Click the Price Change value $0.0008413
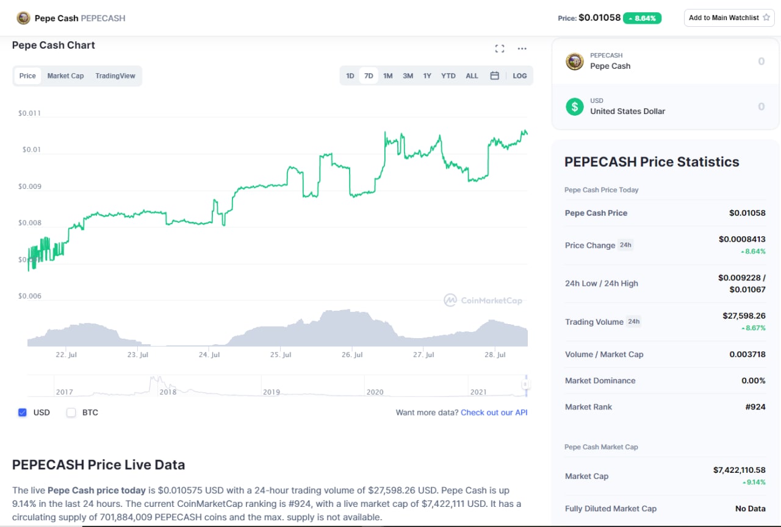Viewport: 781px width, 527px height. (742, 239)
